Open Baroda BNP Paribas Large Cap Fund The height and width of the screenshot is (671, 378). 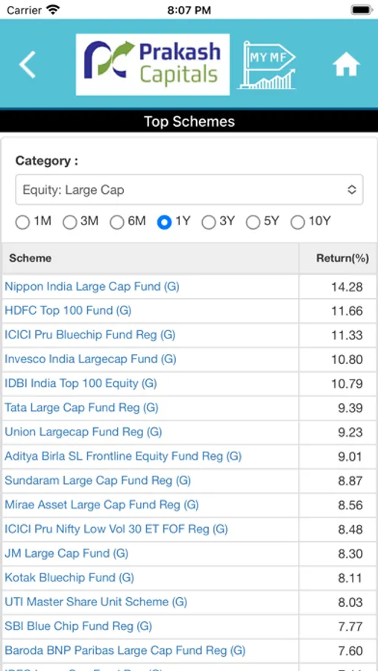point(125,650)
